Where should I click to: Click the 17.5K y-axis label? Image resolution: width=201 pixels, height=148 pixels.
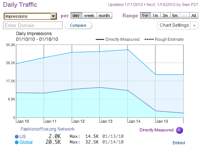coord(11,81)
